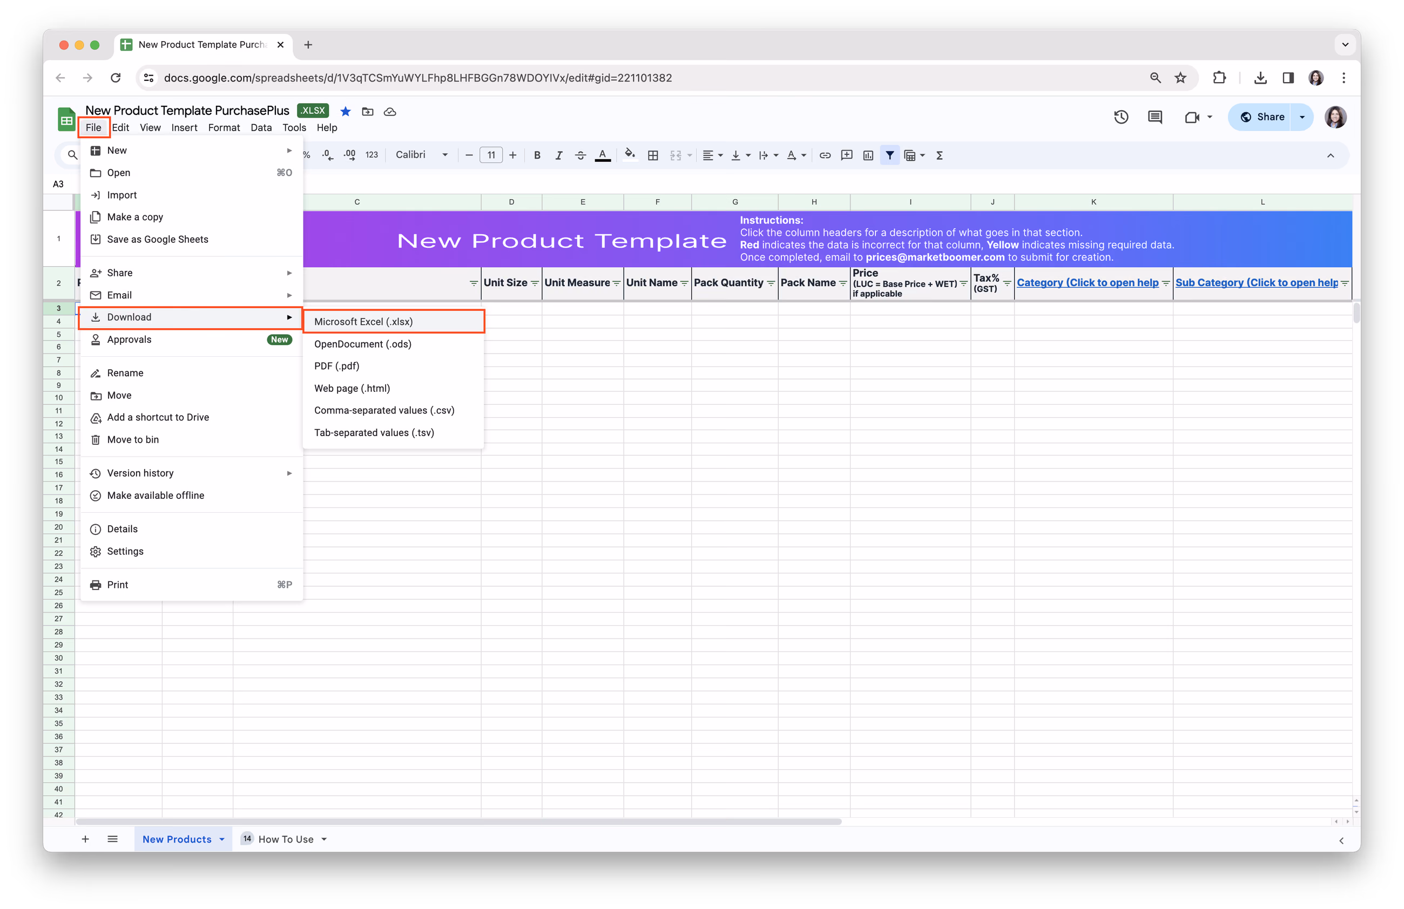Add a new sheet with plus button

coord(85,839)
